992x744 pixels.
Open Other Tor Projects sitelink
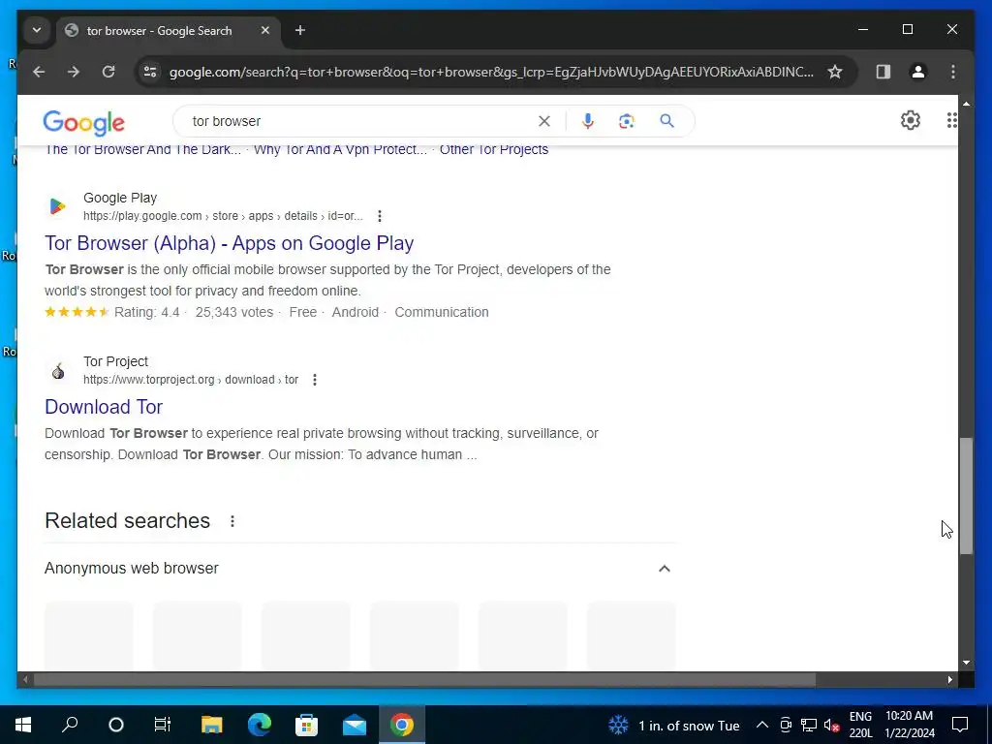coord(493,150)
